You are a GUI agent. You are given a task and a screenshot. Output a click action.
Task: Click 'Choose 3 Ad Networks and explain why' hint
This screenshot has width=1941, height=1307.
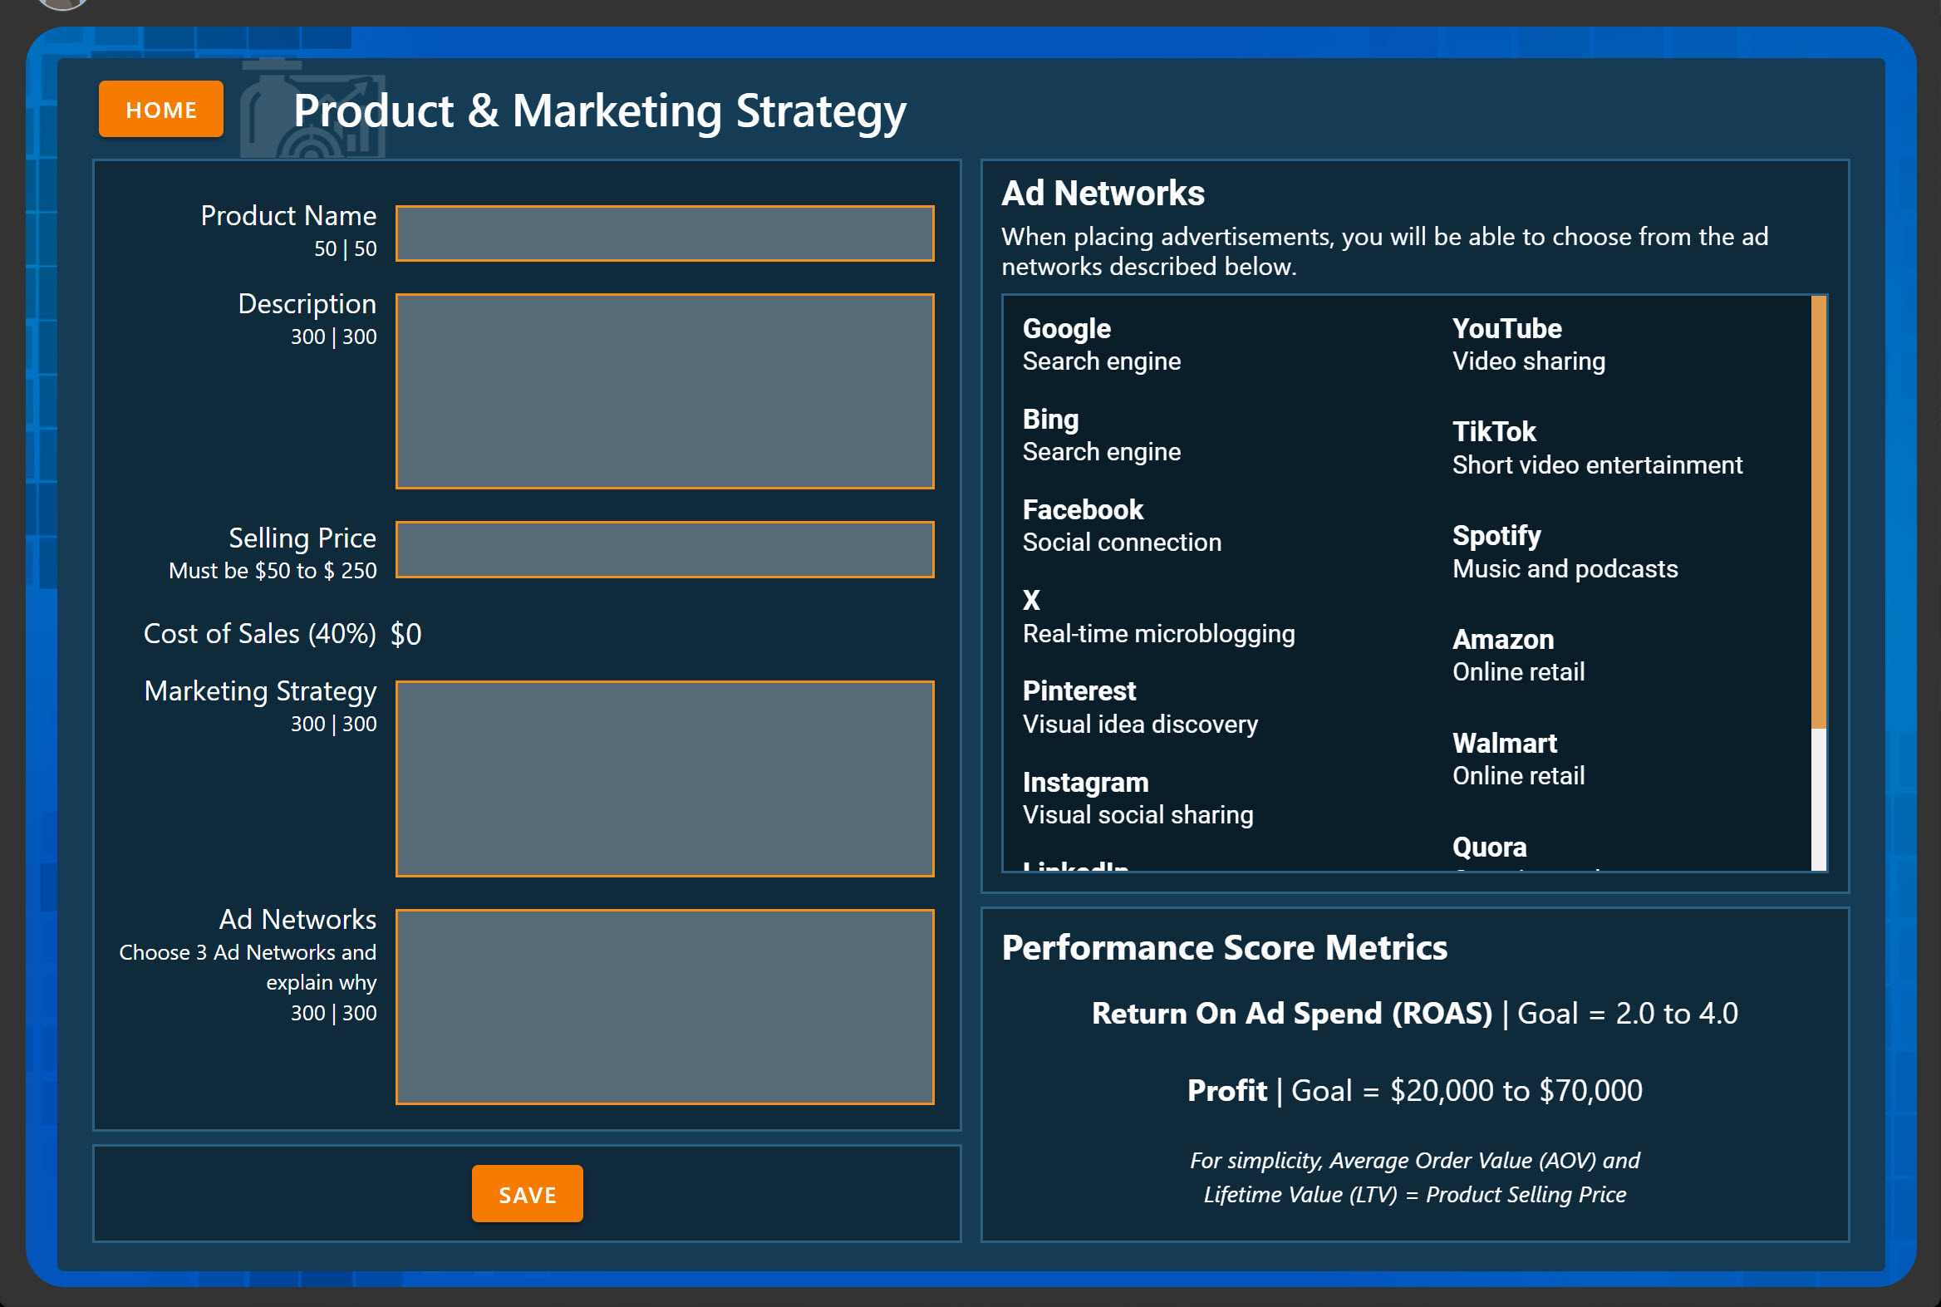[248, 967]
